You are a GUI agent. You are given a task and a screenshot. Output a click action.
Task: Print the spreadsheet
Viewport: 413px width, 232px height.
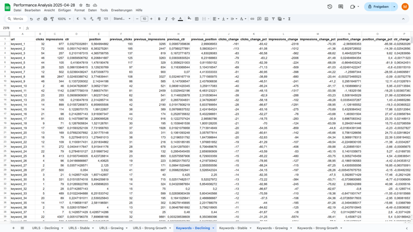click(45, 19)
